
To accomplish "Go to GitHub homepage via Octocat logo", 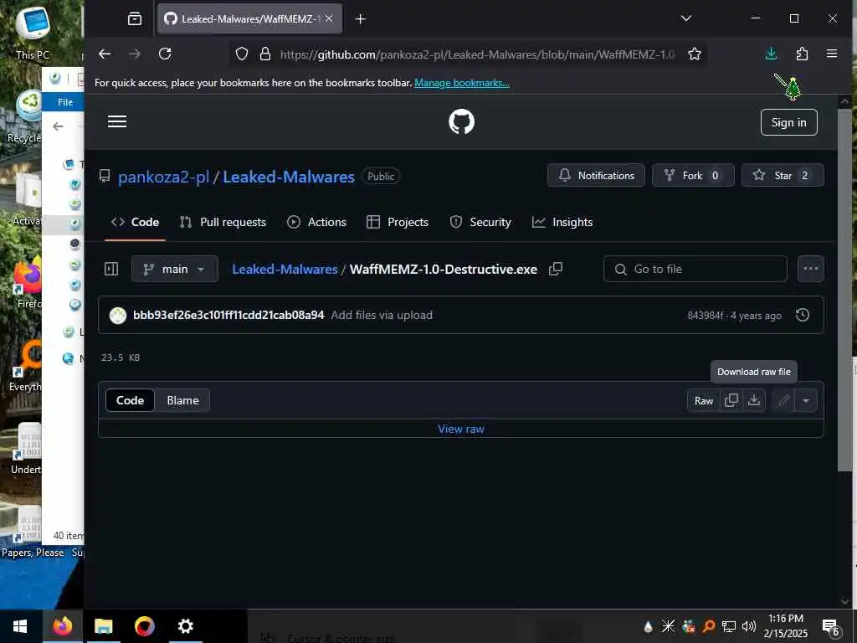I will pos(461,121).
